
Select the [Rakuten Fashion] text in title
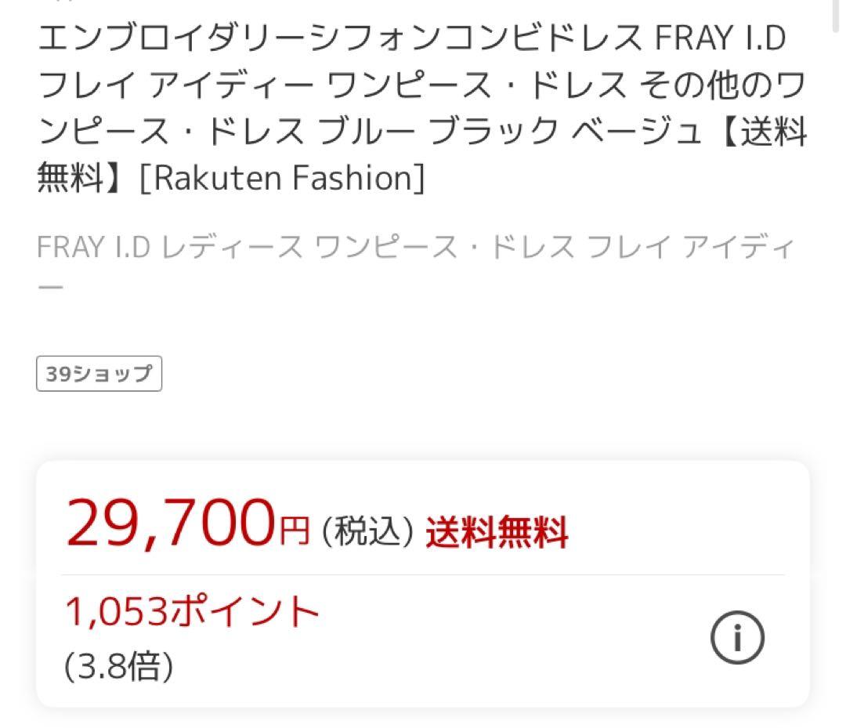[x=282, y=179]
